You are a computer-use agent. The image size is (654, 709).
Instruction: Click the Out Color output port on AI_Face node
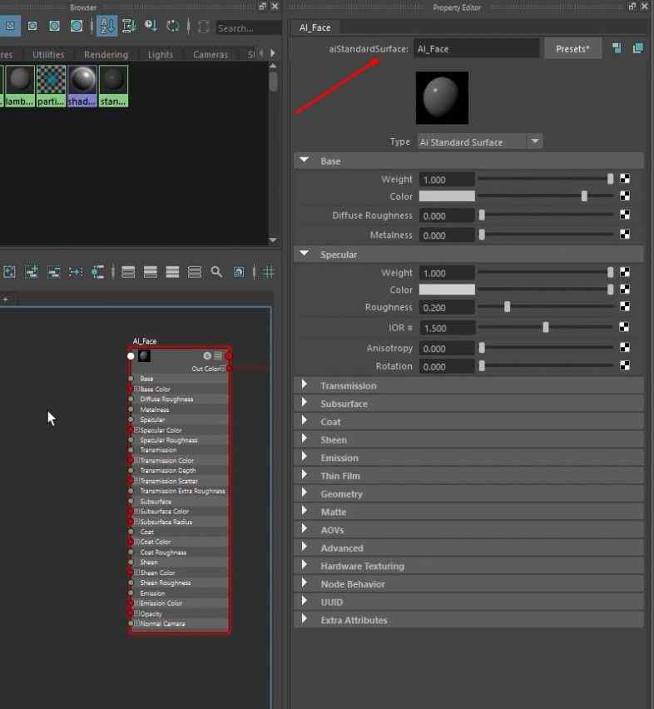click(x=230, y=369)
